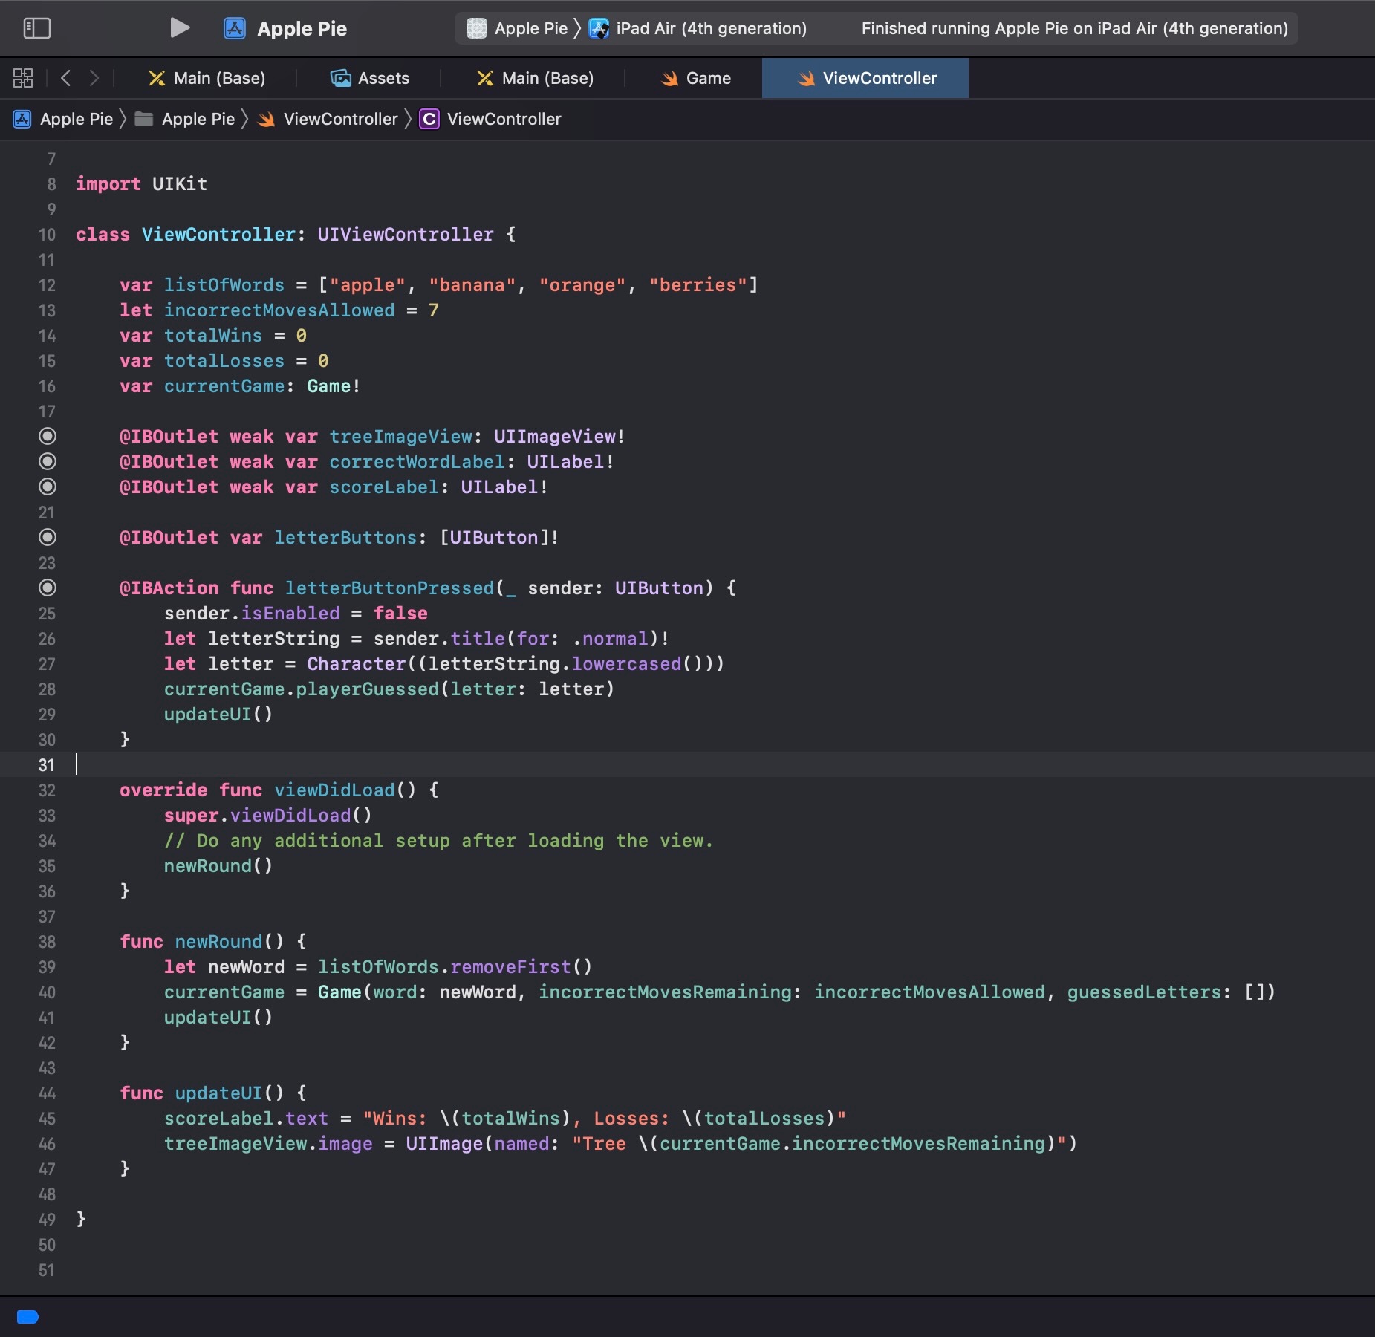Click the Assets catalog tab icon
Image resolution: width=1375 pixels, height=1337 pixels.
tap(341, 78)
